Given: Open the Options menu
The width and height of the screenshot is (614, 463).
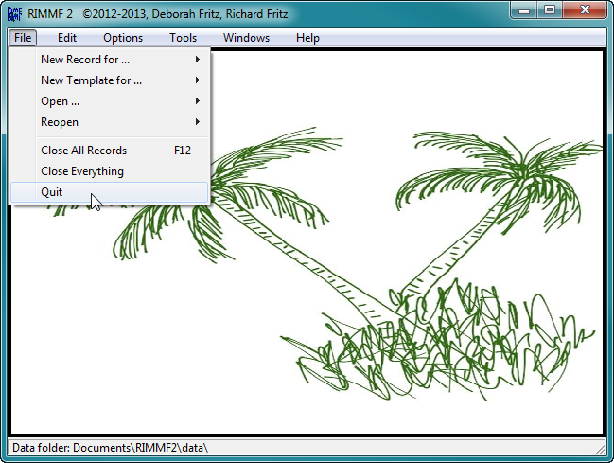Looking at the screenshot, I should click(x=123, y=38).
